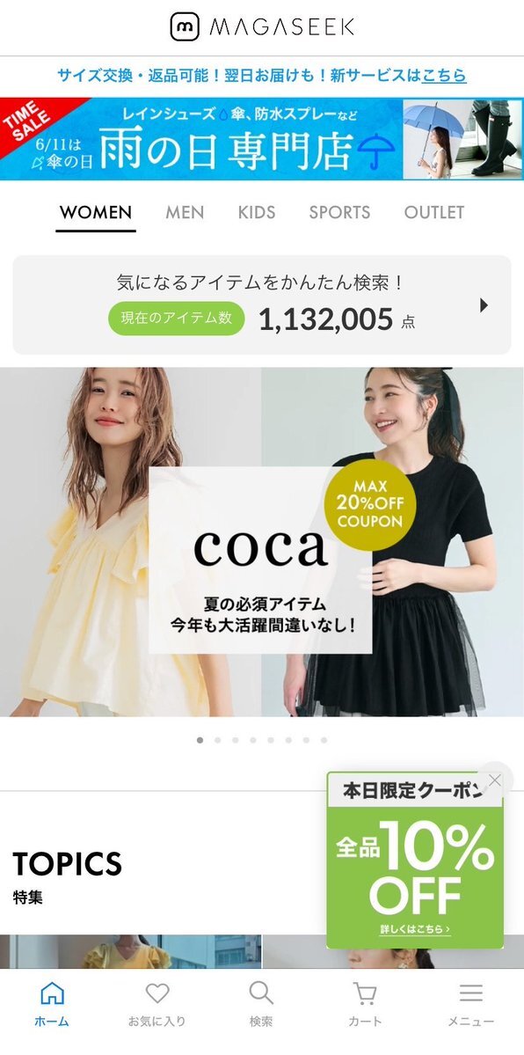Switch to the MEN tab

[x=185, y=212]
